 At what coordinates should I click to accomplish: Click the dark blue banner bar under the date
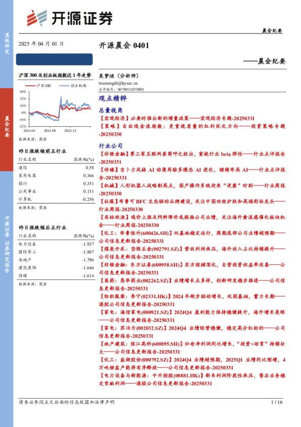click(54, 59)
